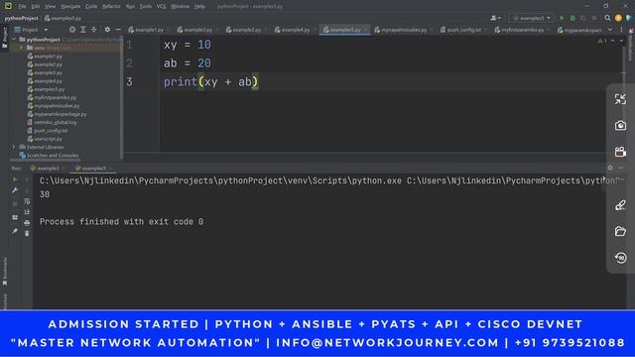
Task: Open the File menu
Action: click(22, 7)
